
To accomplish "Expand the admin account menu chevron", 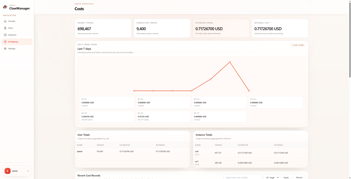I will pos(28,171).
